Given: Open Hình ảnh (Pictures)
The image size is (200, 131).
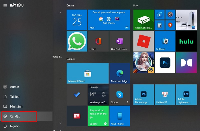Looking at the screenshot, I should coord(26,107).
